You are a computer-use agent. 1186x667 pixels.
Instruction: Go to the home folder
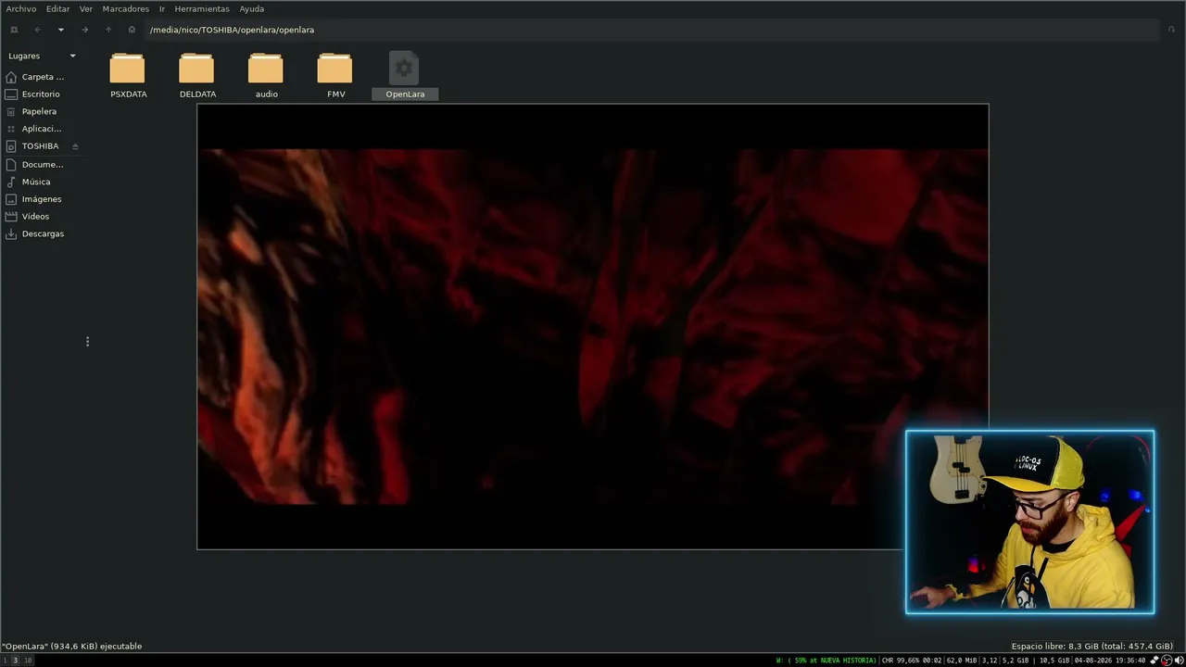132,30
